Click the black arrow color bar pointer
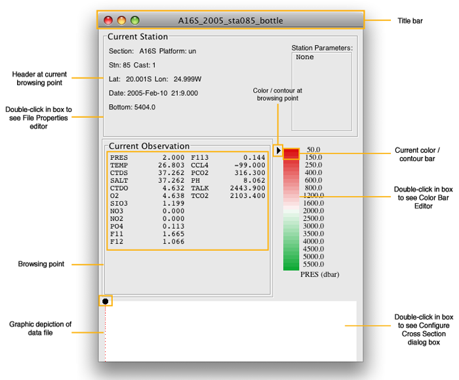Image resolution: width=459 pixels, height=380 pixels. [279, 151]
